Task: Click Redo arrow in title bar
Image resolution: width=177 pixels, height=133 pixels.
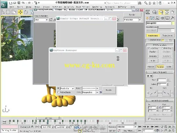Action: coord(29,3)
